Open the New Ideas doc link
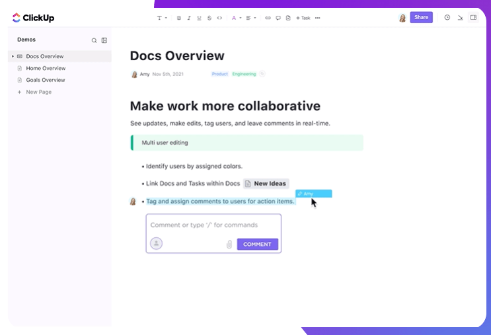 click(266, 184)
